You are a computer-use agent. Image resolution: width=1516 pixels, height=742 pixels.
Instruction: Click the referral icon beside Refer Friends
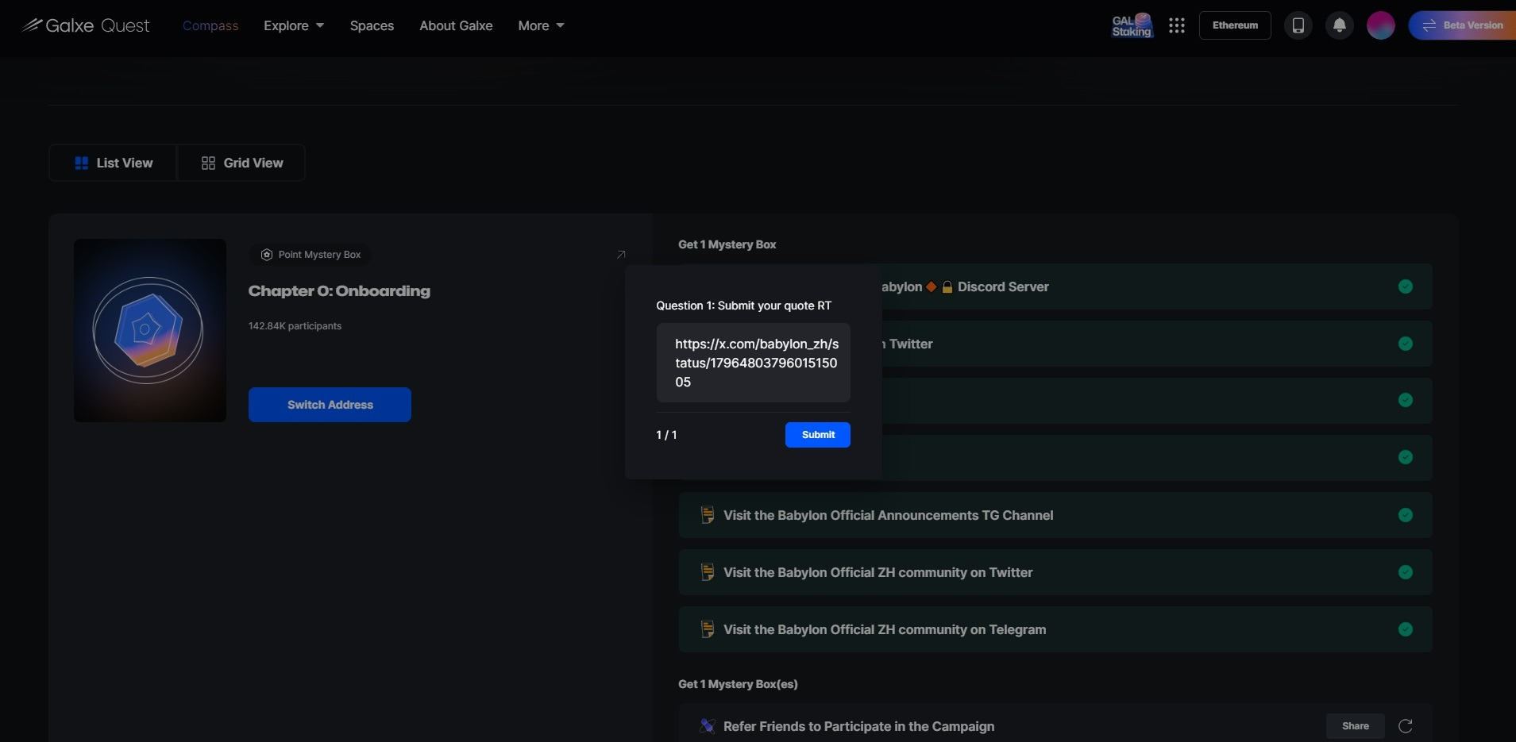707,726
